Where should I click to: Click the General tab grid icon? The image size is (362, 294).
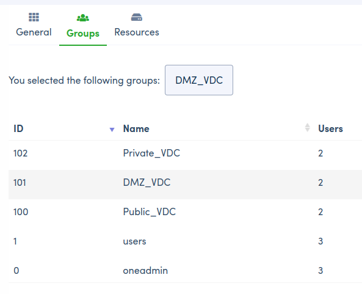point(34,17)
